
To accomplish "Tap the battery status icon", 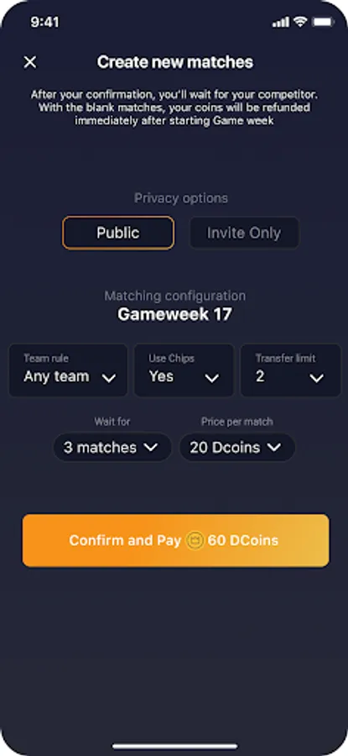I will click(x=323, y=22).
